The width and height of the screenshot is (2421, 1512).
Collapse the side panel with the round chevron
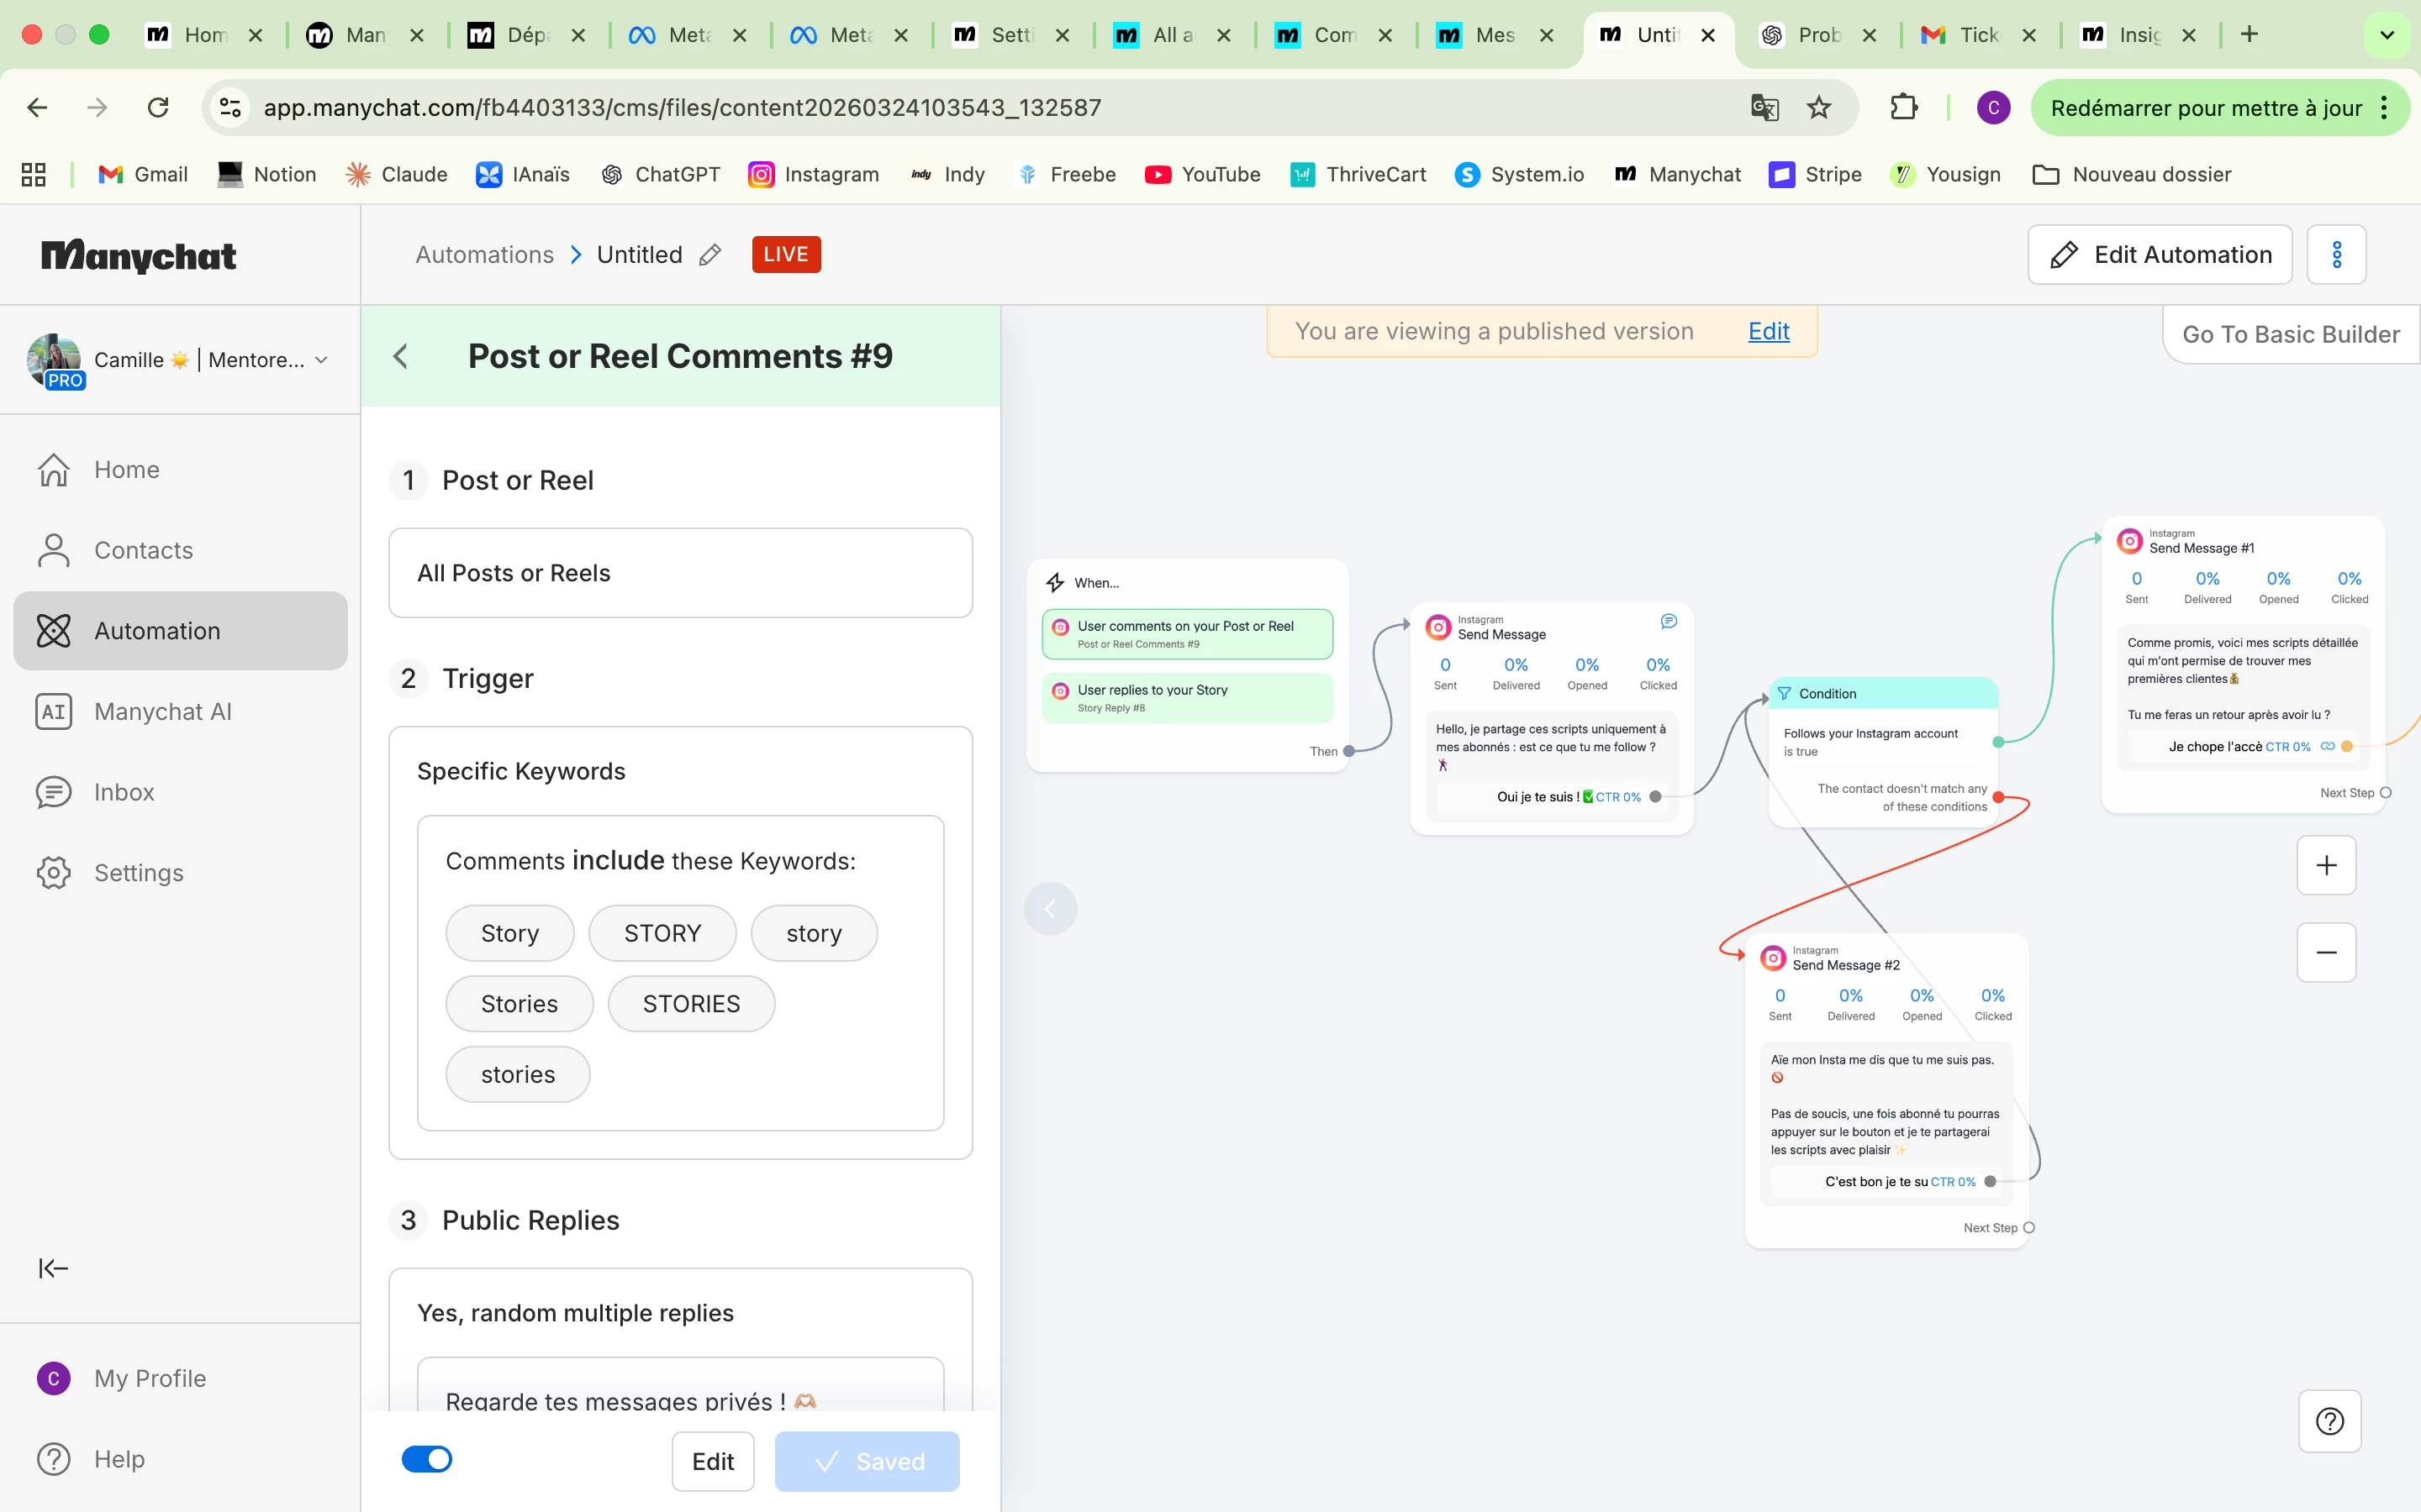click(x=1051, y=909)
